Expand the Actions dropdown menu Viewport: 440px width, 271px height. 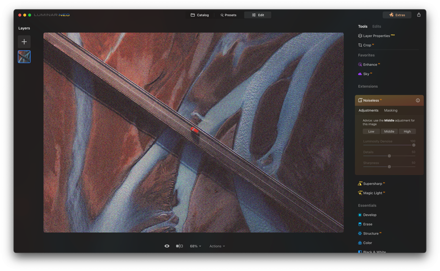tap(217, 246)
